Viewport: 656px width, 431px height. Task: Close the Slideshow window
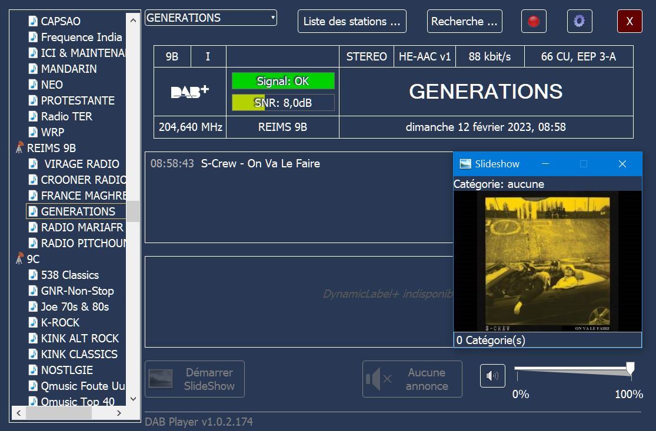(622, 164)
